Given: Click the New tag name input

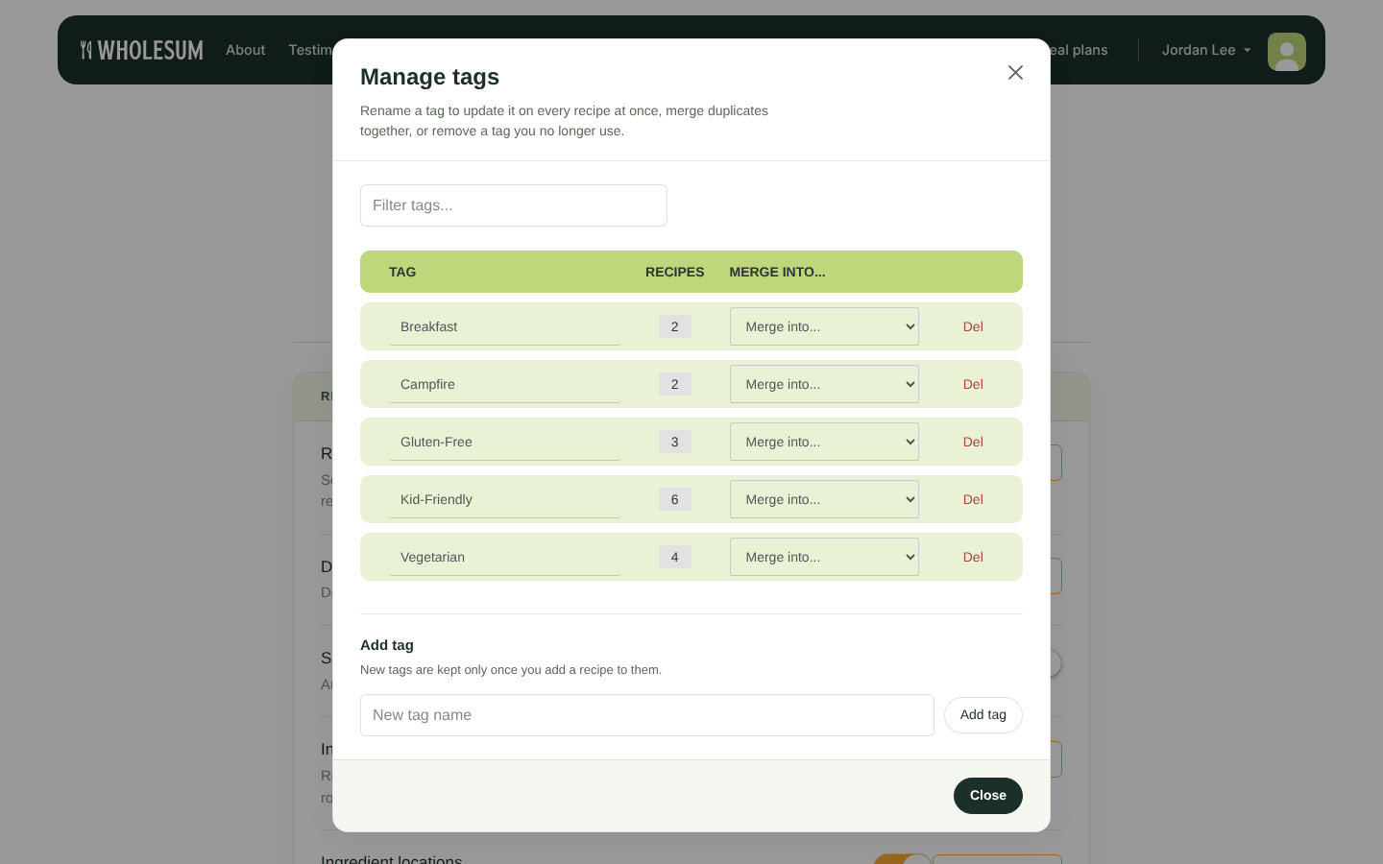Looking at the screenshot, I should (647, 715).
